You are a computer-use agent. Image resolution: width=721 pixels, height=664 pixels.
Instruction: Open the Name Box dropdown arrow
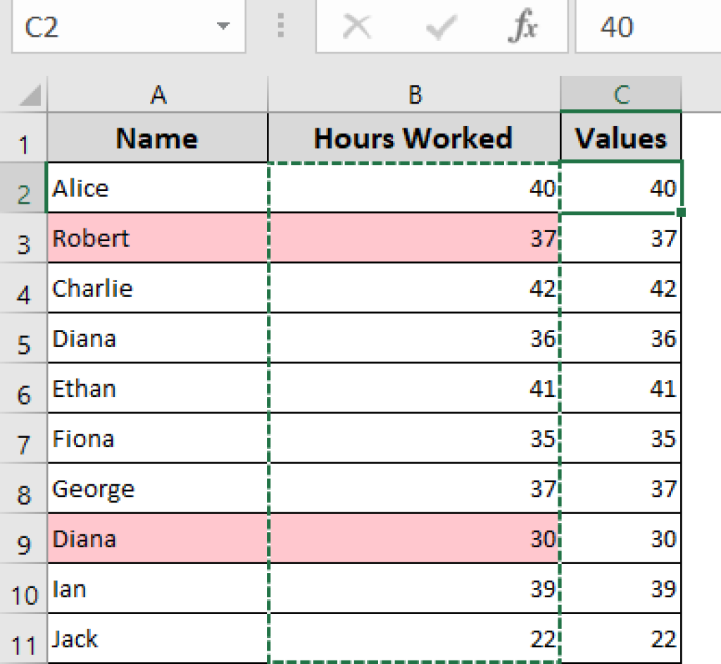pyautogui.click(x=223, y=27)
